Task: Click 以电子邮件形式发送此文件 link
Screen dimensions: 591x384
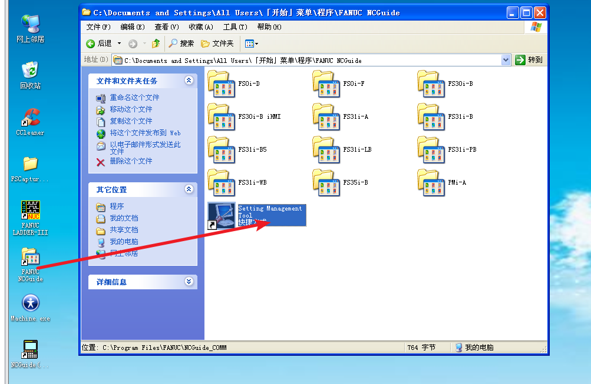Action: click(x=145, y=148)
